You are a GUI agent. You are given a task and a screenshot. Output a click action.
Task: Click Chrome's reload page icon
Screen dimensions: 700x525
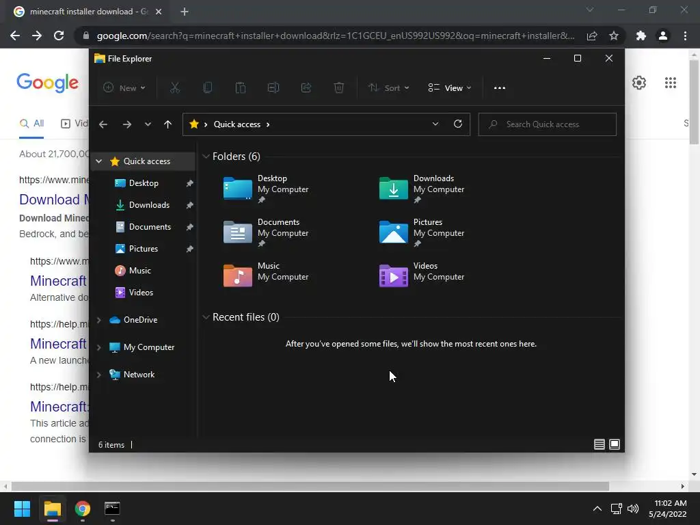pyautogui.click(x=59, y=36)
